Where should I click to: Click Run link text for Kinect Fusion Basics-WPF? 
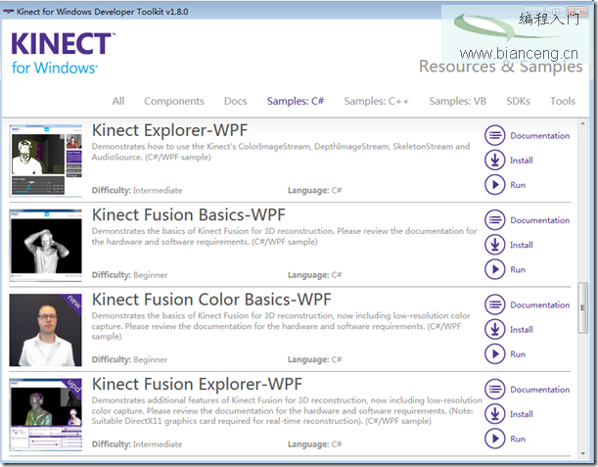[518, 270]
